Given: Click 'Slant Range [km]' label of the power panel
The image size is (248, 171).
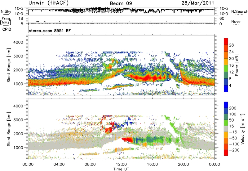Looking at the screenshot, I should (x=9, y=65).
